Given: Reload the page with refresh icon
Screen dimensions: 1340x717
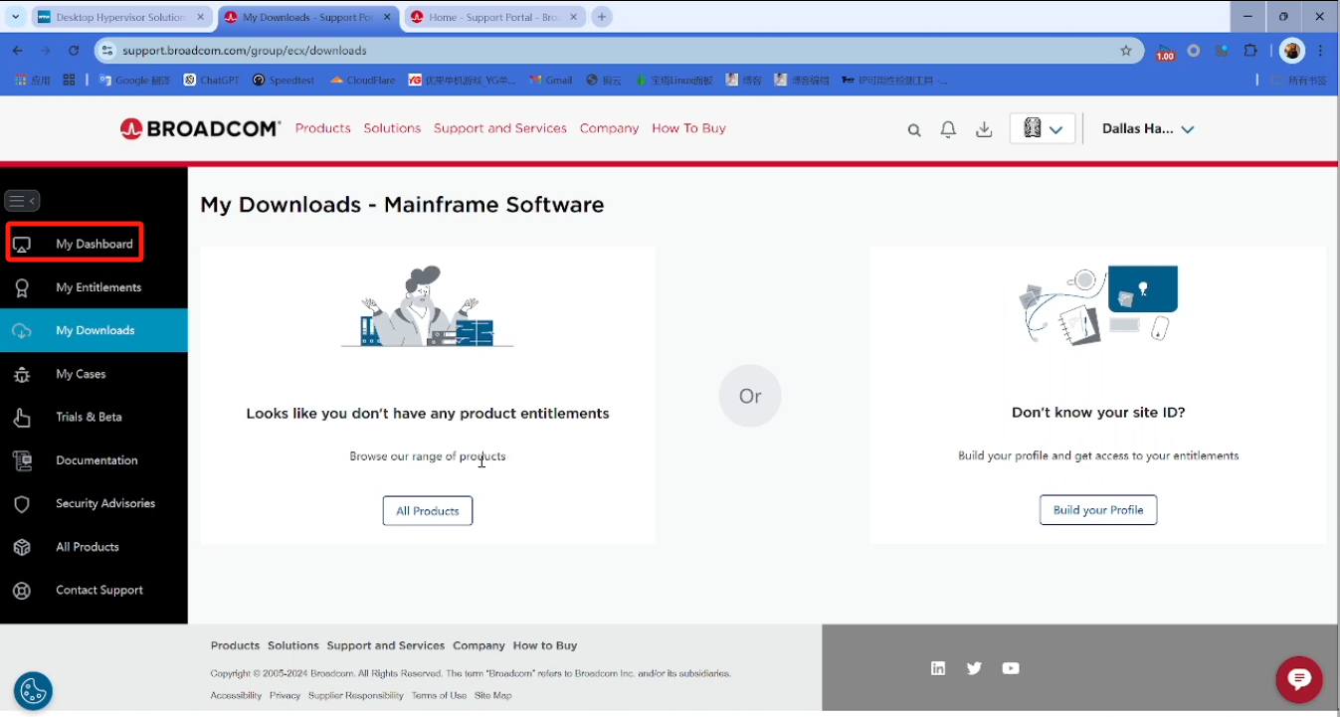Looking at the screenshot, I should coord(74,50).
